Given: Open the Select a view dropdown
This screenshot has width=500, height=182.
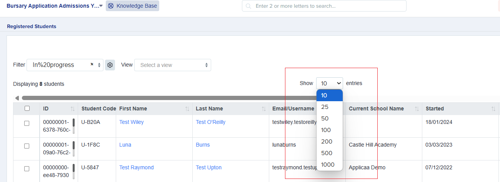Looking at the screenshot, I should tap(173, 65).
